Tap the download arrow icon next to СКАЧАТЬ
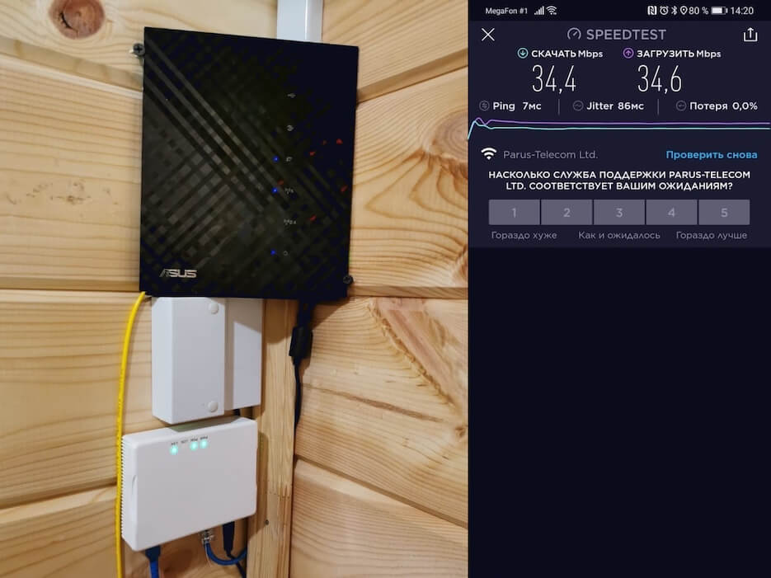Viewport: 771px width, 578px height. (523, 53)
